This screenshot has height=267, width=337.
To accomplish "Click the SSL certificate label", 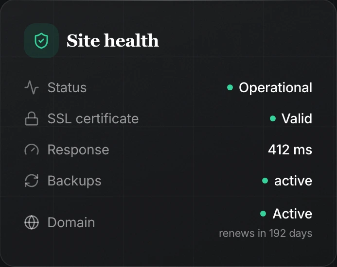I will [93, 118].
